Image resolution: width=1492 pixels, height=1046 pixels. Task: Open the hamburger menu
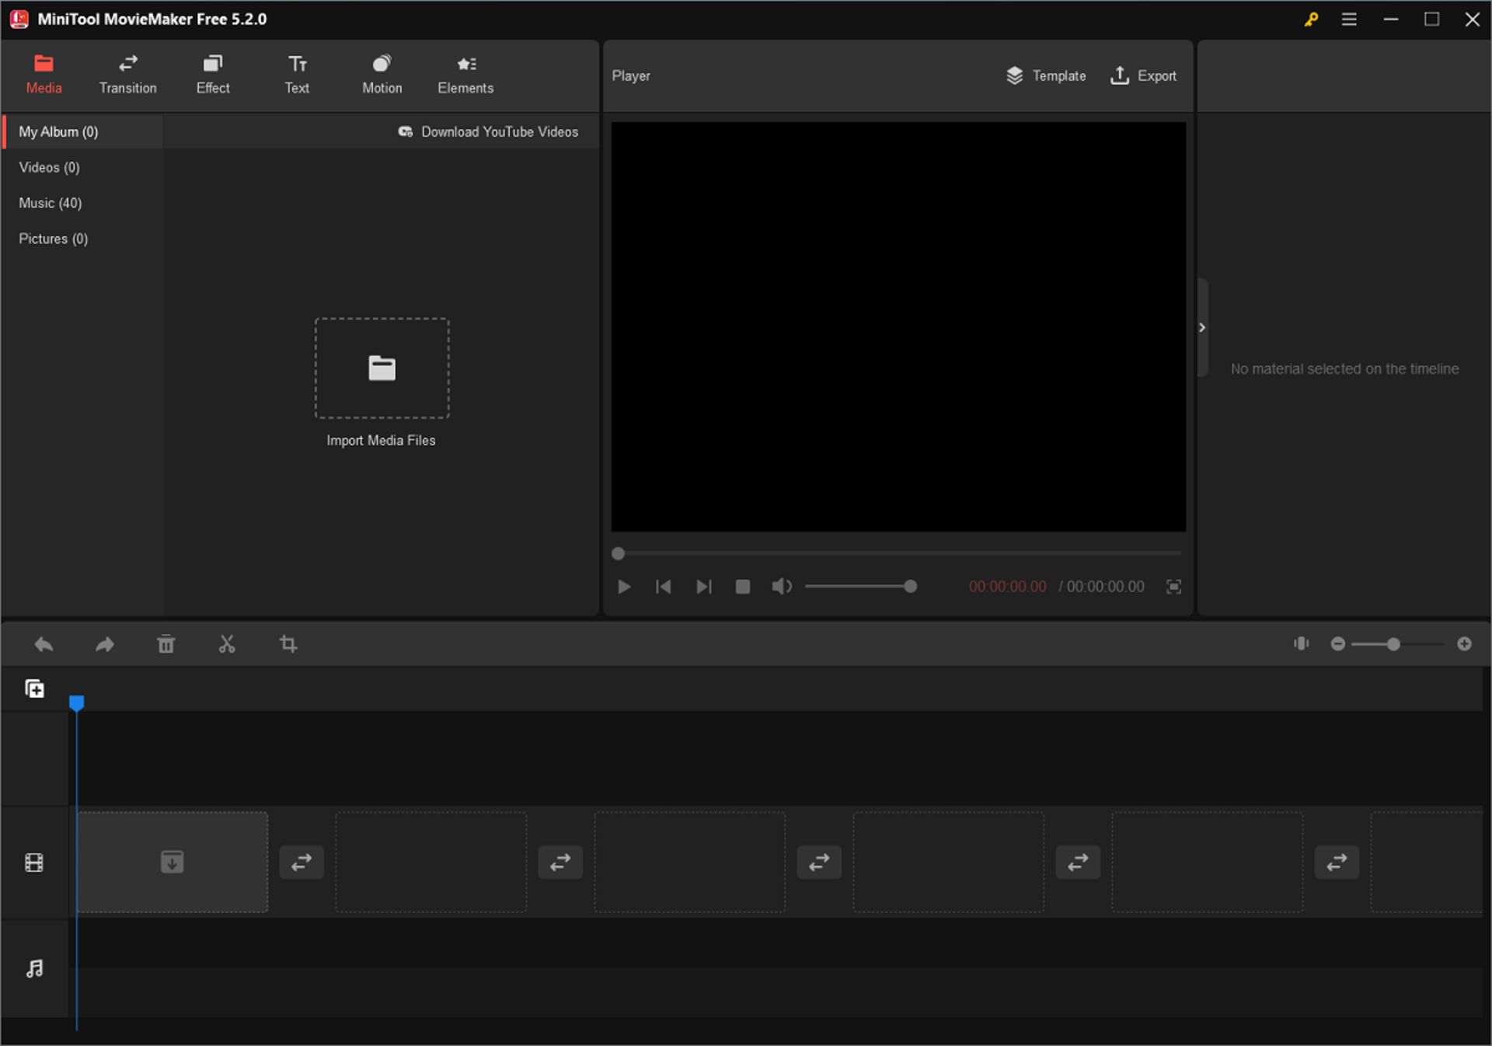[x=1350, y=19]
